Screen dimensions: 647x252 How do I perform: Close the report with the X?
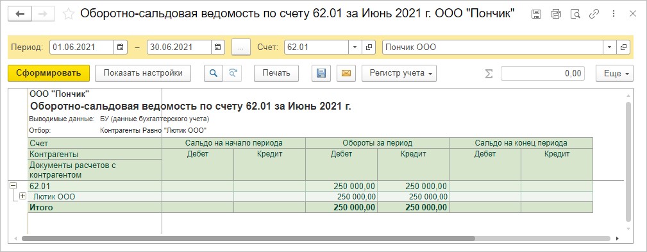pos(632,14)
